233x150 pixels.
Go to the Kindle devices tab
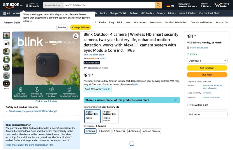[x=102, y=22]
